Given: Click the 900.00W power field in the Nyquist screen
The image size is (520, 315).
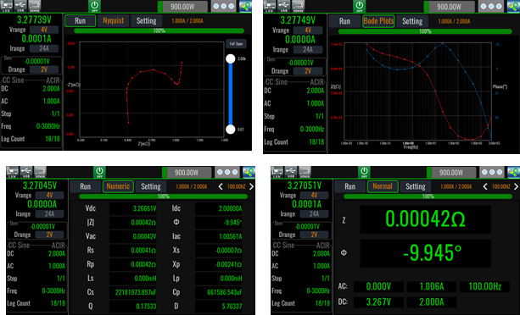Looking at the screenshot, I should [x=182, y=6].
